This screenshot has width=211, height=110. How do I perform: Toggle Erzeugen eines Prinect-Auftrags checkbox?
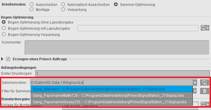point(8,59)
